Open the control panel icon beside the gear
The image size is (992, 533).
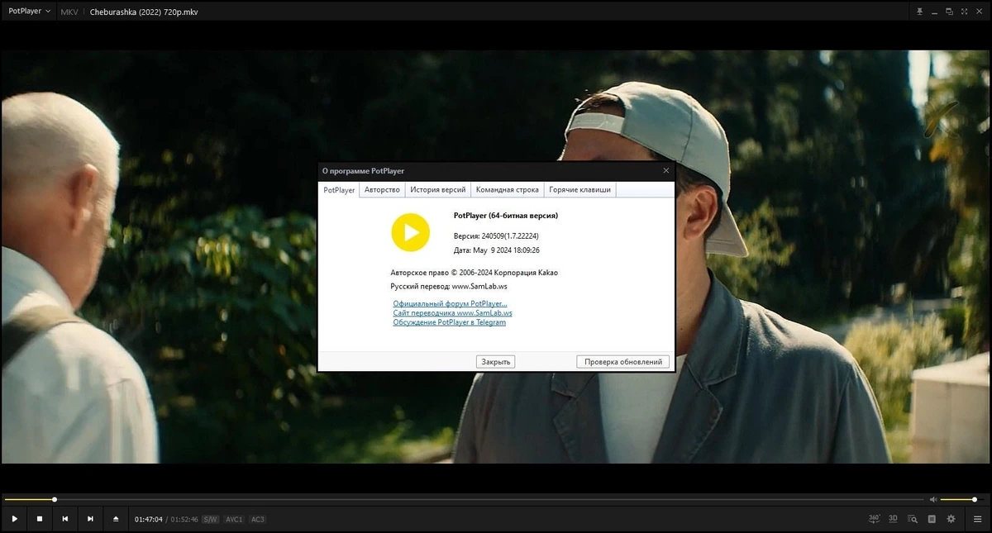[x=932, y=519]
